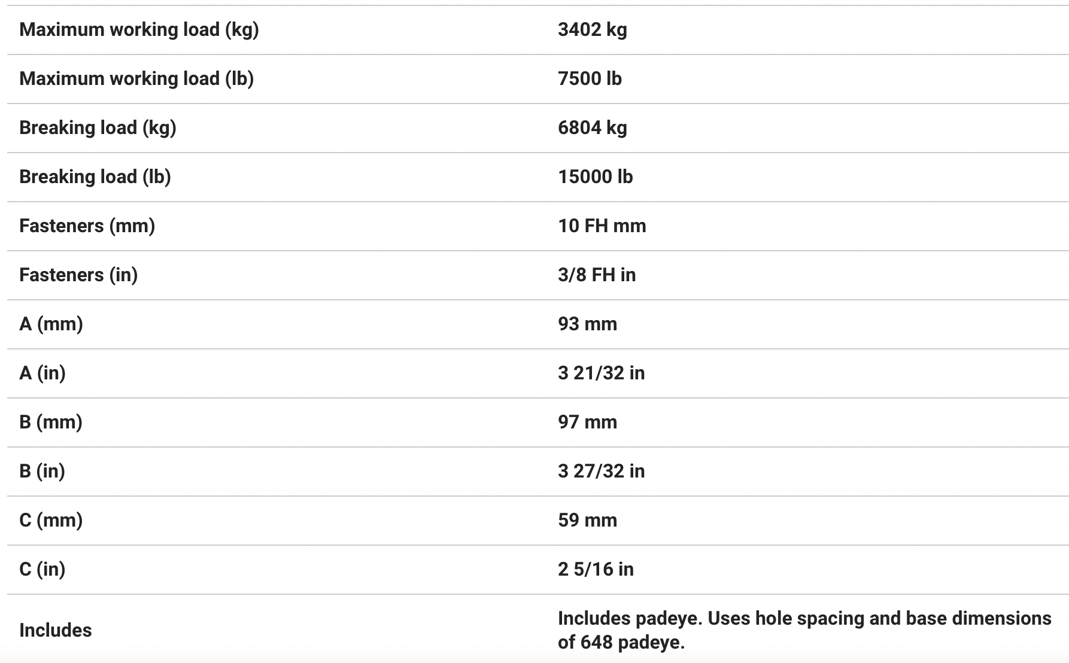The width and height of the screenshot is (1069, 663).
Task: Select the 3402 kg value
Action: click(x=593, y=30)
